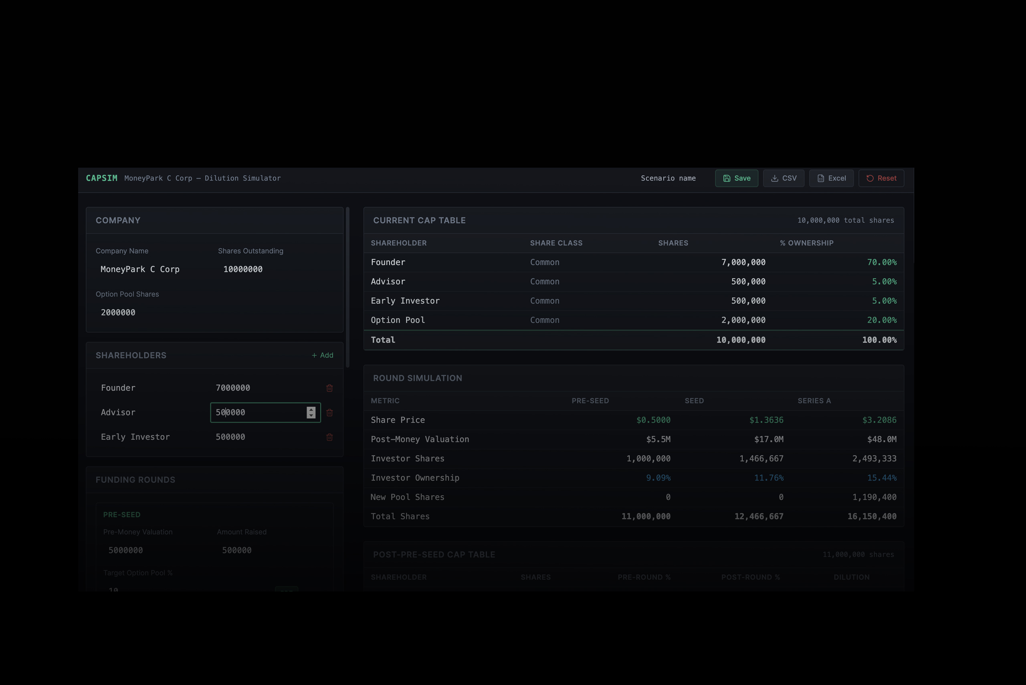Screen dimensions: 1026x685
Task: Decrease Advisor shares with the stepper down arrow
Action: 311,415
